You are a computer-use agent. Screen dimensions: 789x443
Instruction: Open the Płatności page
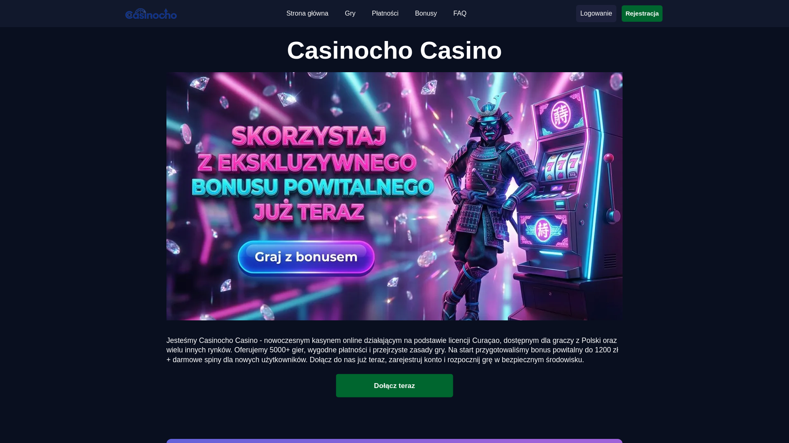385,14
